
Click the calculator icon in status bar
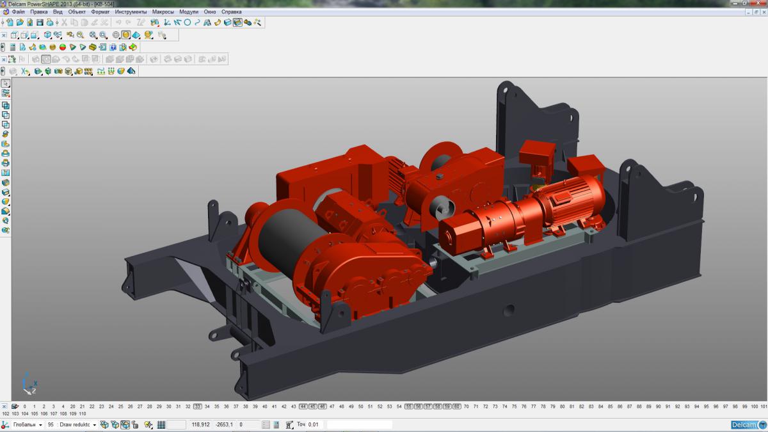click(276, 425)
